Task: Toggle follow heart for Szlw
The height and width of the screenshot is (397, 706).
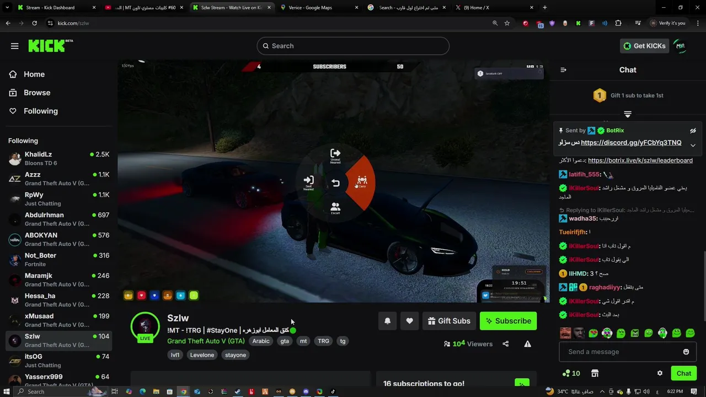Action: tap(409, 321)
